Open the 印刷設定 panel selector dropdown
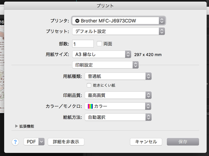Viewport: 209px width, 156px height. [x=105, y=65]
